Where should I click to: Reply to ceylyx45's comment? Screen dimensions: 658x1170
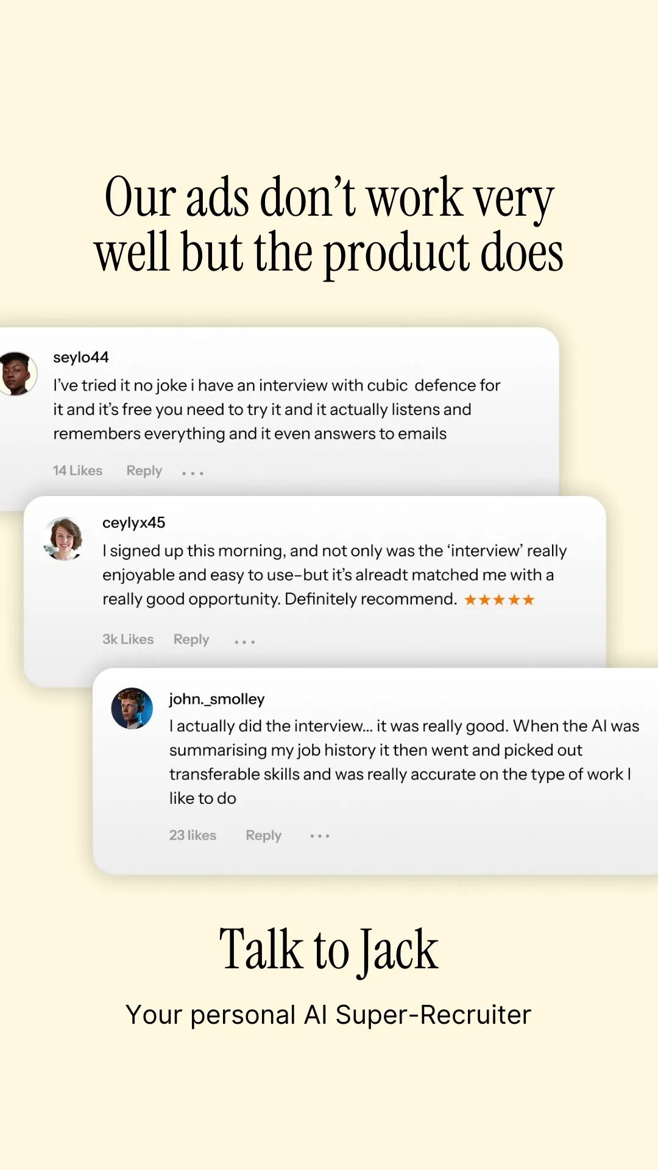coord(191,639)
